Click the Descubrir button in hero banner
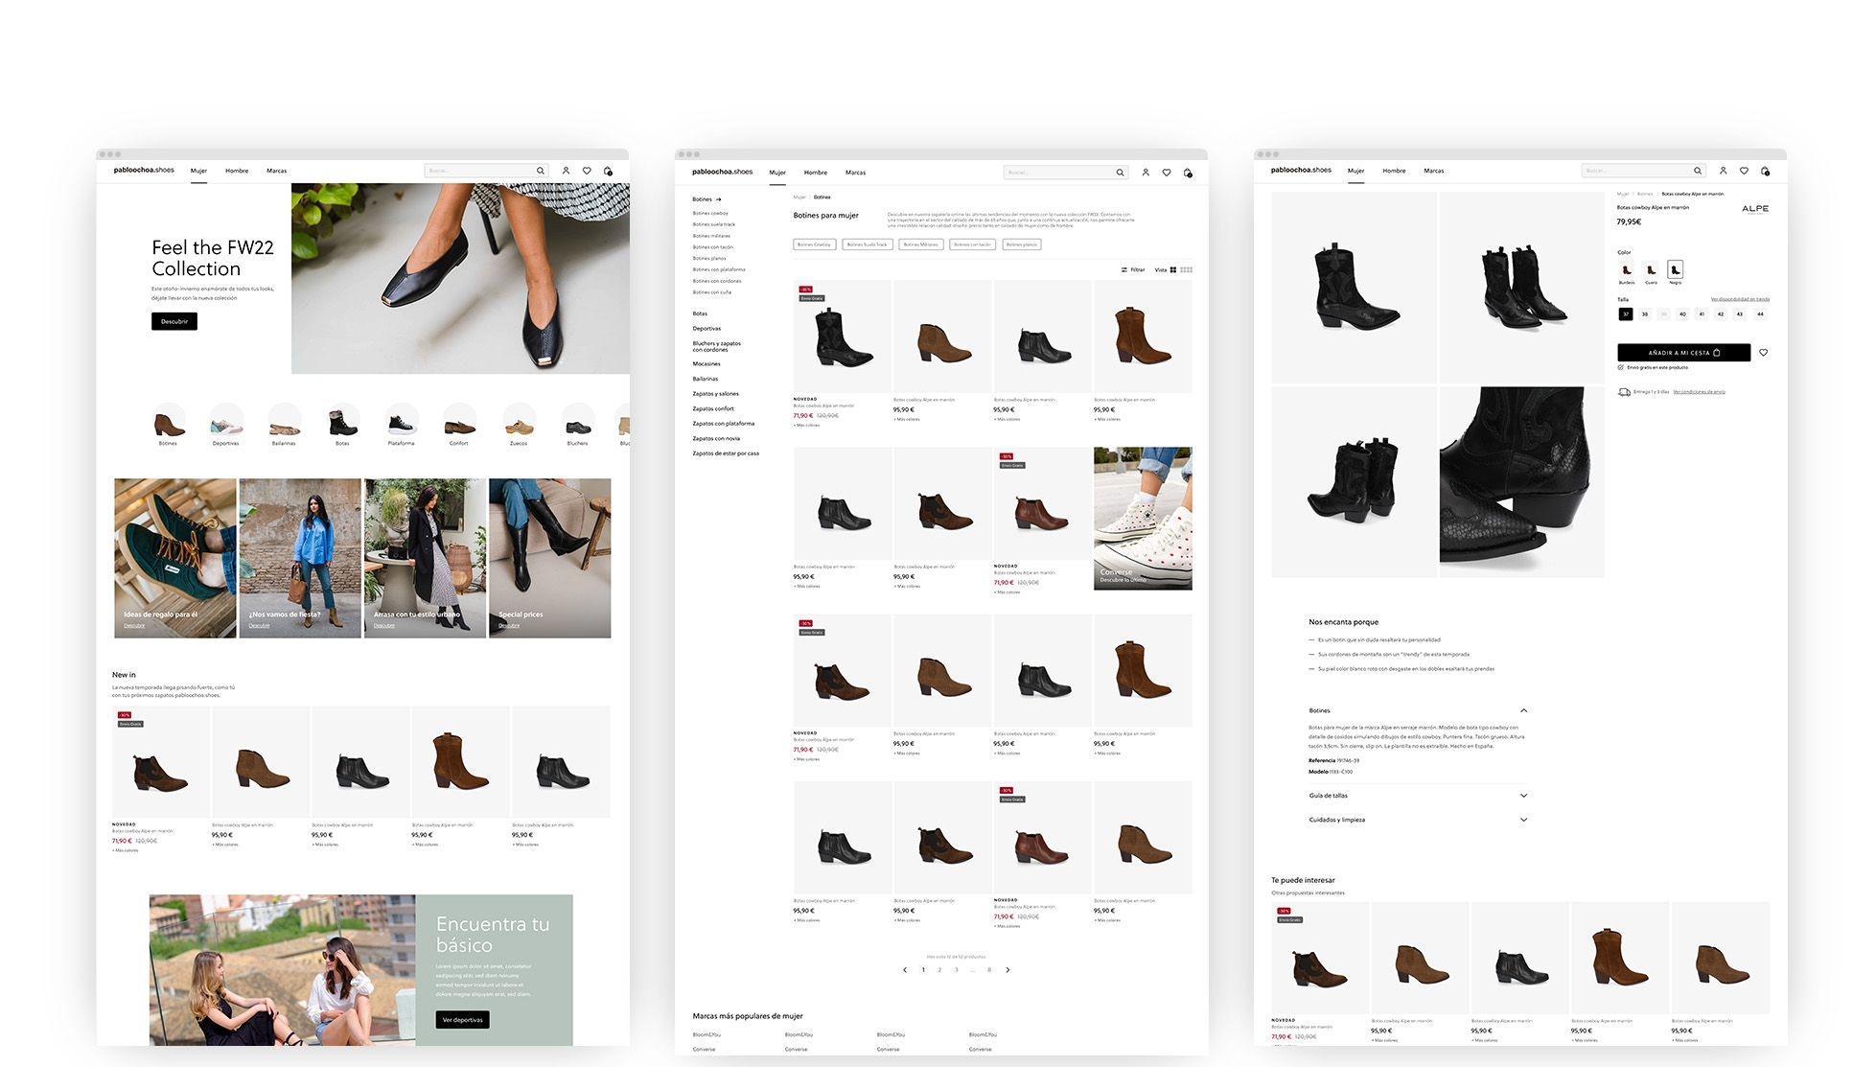Screen dimensions: 1876x1067 (x=174, y=321)
